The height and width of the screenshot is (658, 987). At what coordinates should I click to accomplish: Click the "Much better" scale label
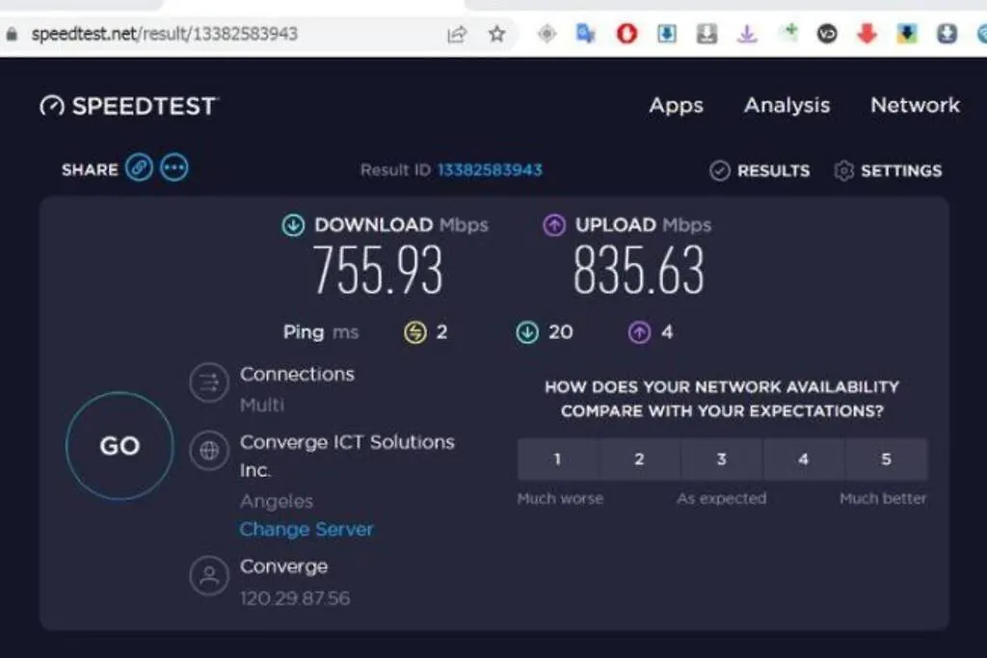pyautogui.click(x=883, y=499)
